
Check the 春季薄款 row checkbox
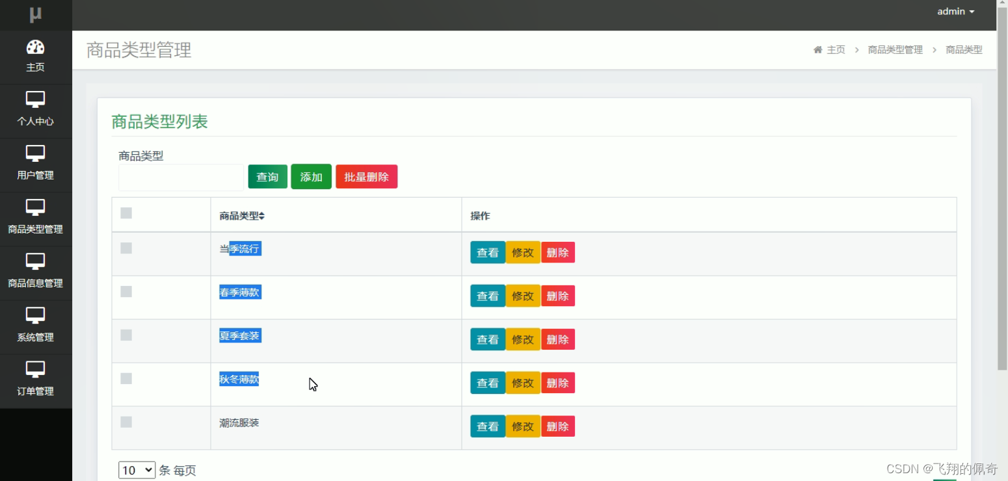tap(126, 291)
